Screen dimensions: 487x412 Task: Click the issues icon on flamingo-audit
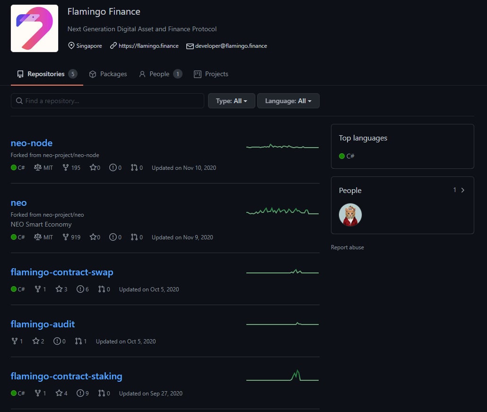point(57,341)
